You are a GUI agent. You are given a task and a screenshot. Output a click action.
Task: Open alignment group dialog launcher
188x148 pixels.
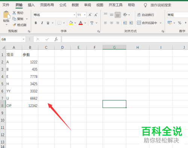pos(163,31)
